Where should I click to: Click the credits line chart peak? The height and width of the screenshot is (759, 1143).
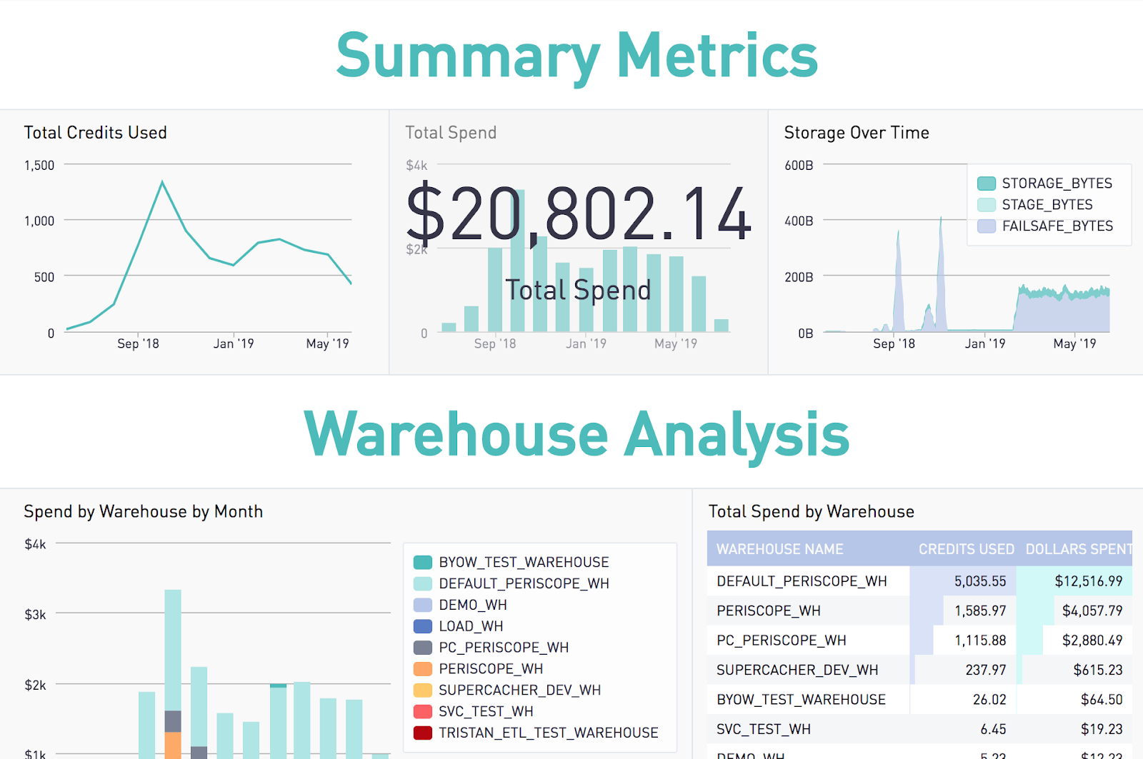[162, 182]
